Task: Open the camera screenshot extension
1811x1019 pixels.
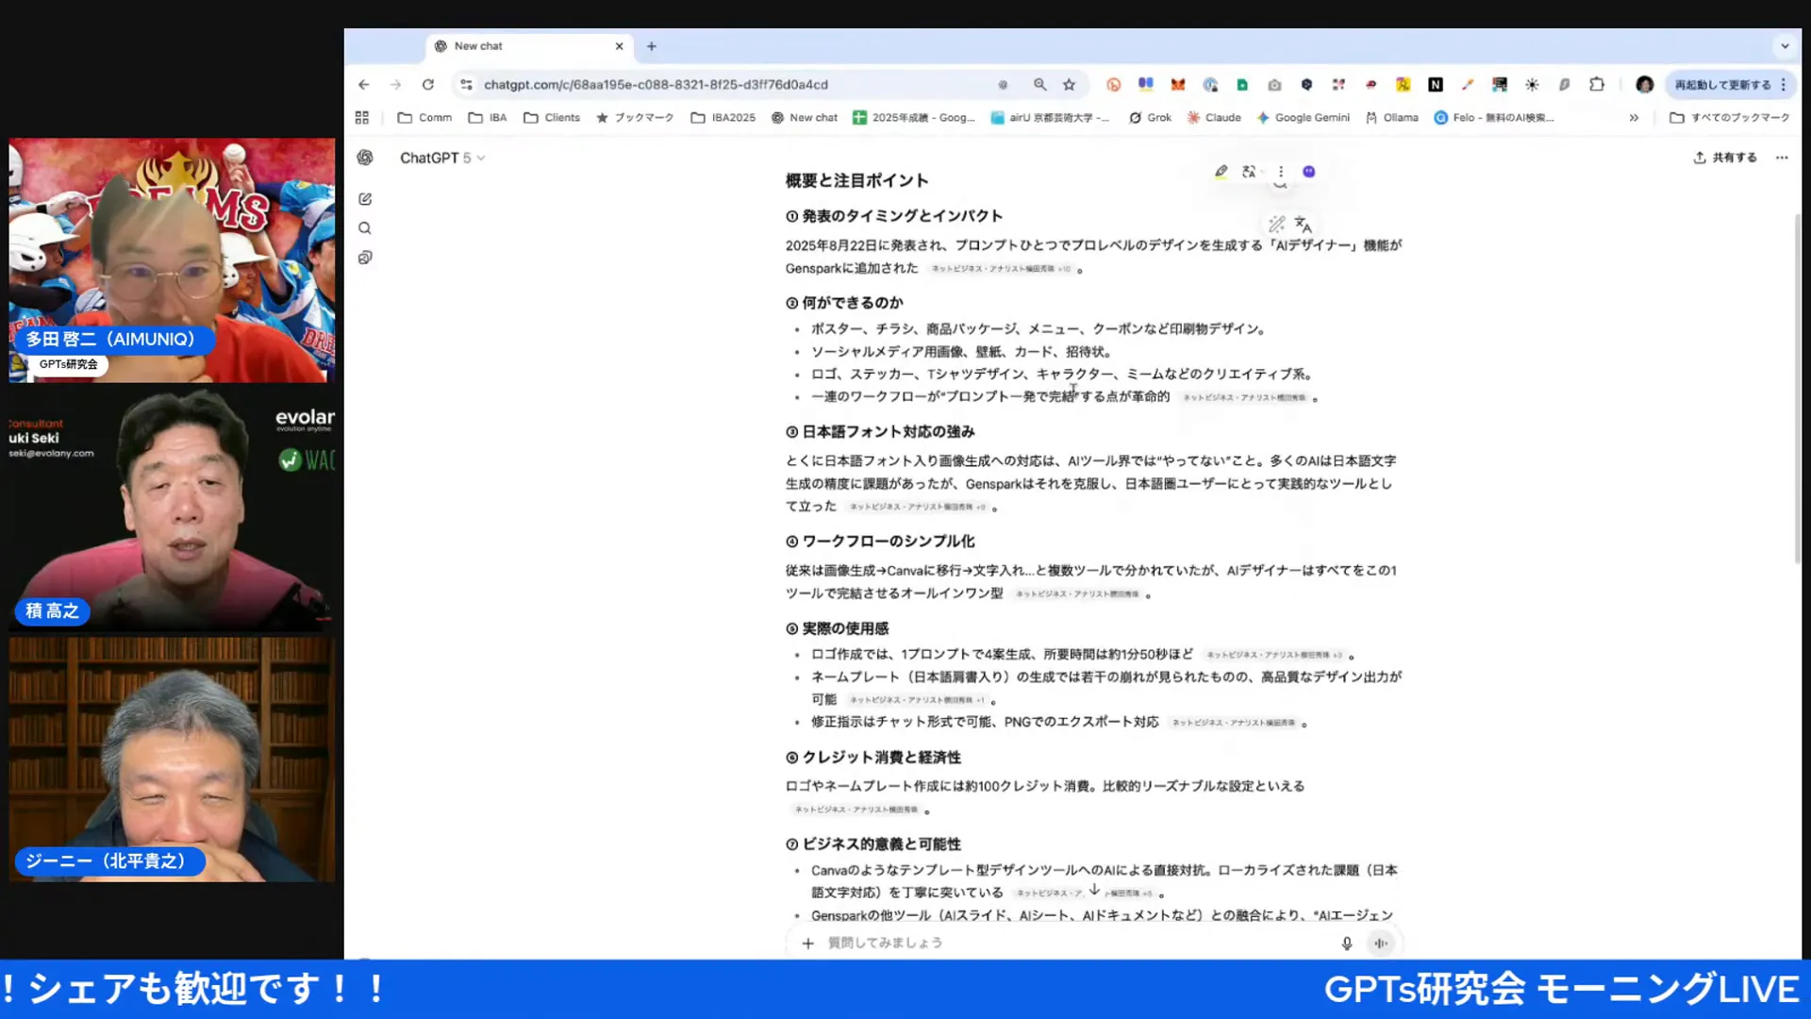Action: click(1274, 85)
